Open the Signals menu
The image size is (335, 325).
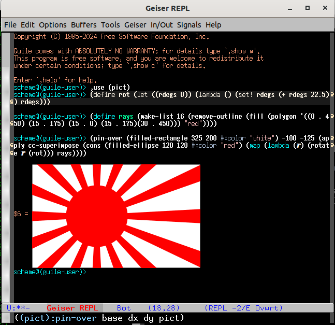189,25
